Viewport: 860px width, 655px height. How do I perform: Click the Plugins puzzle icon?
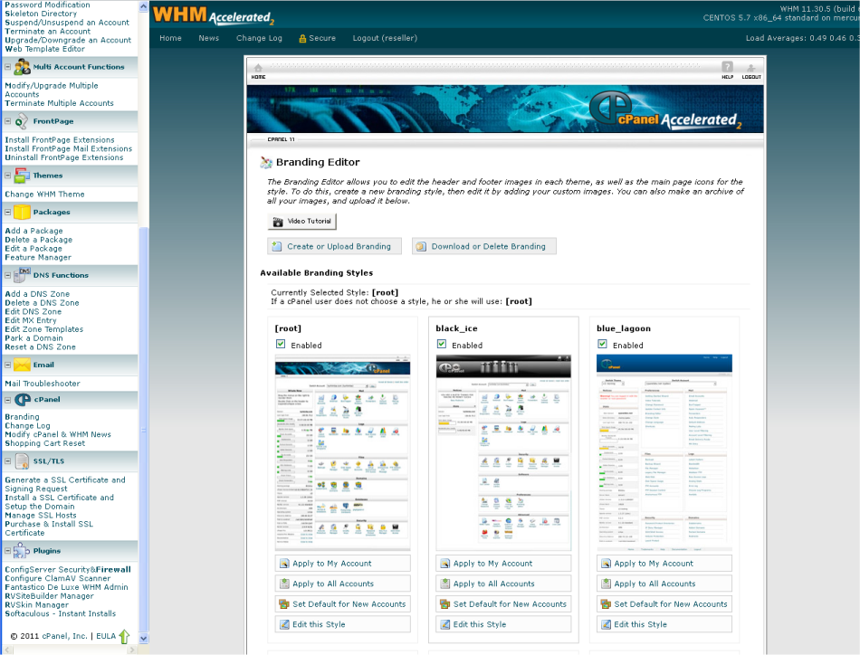(22, 551)
